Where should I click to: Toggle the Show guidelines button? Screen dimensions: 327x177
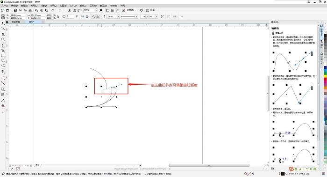[x=117, y=10]
